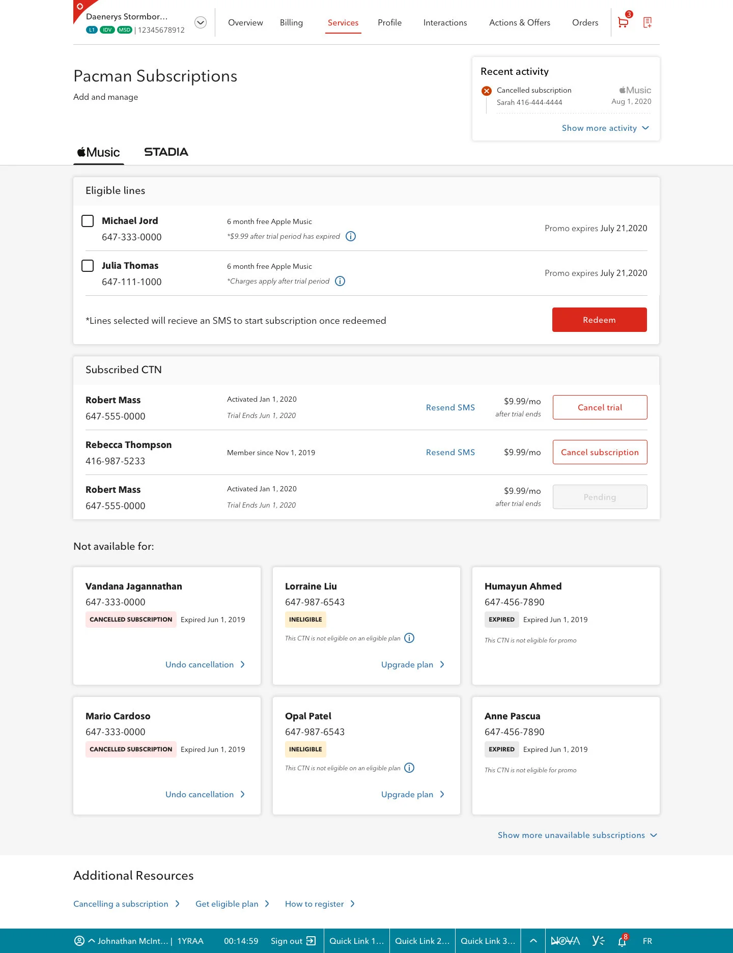Open How to register resource link
Screen dimensions: 733x953
tap(320, 904)
